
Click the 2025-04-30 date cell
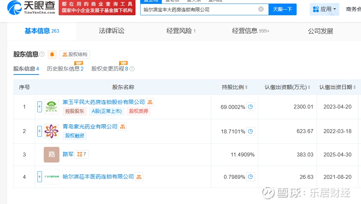pos(338,155)
